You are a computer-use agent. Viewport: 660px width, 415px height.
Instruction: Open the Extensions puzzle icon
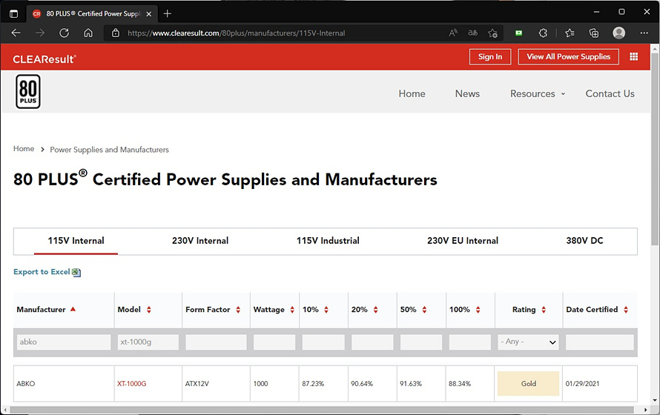click(x=543, y=33)
